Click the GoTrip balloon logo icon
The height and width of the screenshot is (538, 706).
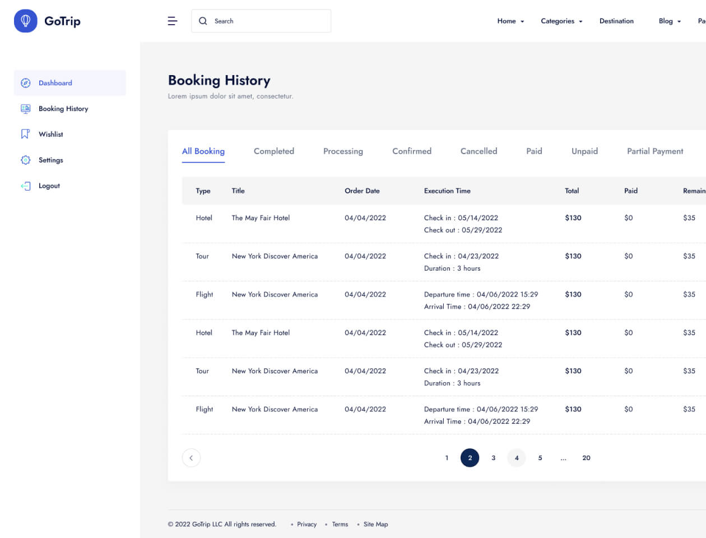click(25, 21)
